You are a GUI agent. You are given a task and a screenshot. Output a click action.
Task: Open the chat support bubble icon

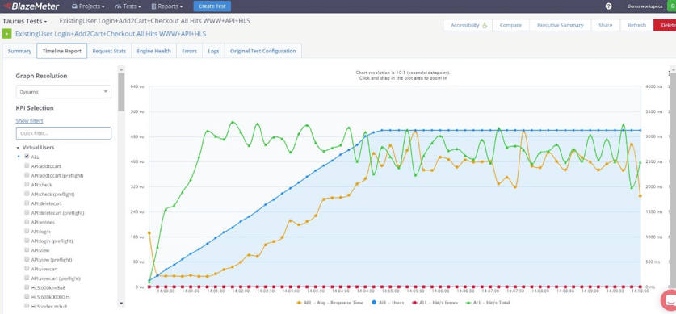pyautogui.click(x=670, y=299)
